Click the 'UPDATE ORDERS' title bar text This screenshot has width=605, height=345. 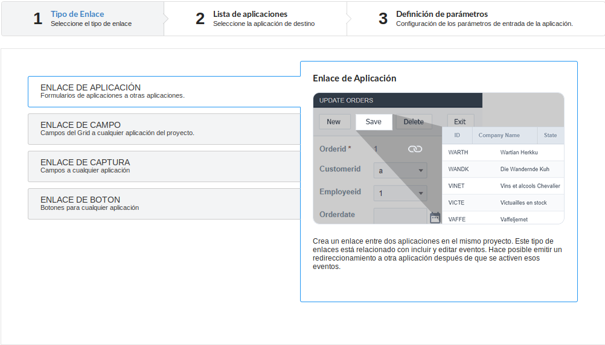click(x=346, y=100)
